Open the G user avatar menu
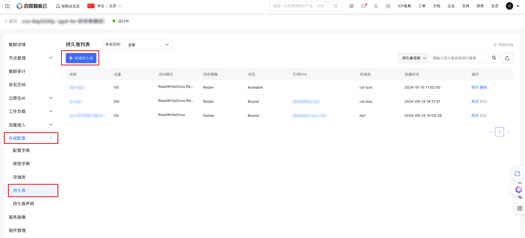The width and height of the screenshot is (525, 238). [512, 6]
